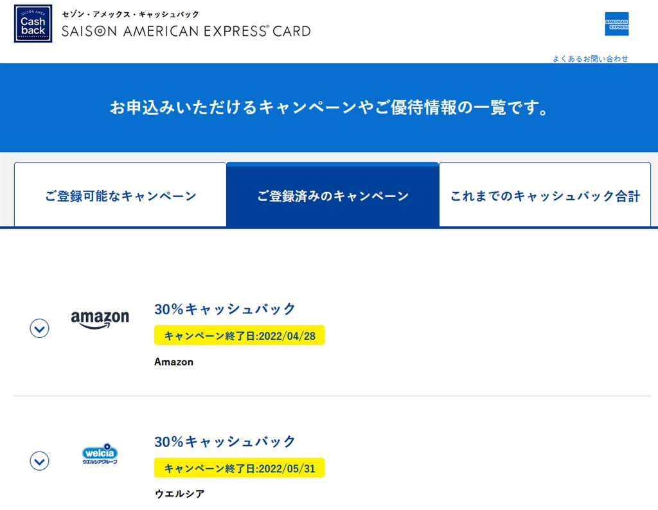Viewport: 658px width, 510px height.
Task: Click the Amazon campaign end date badge
Action: tap(239, 335)
